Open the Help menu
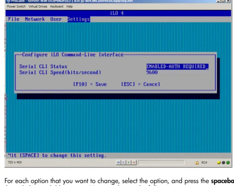The width and height of the screenshot is (234, 186). [x=69, y=7]
